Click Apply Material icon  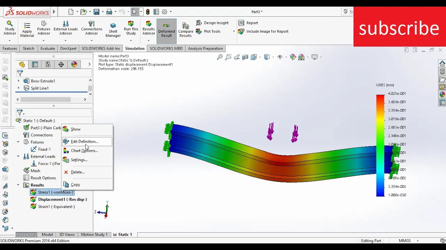click(27, 30)
